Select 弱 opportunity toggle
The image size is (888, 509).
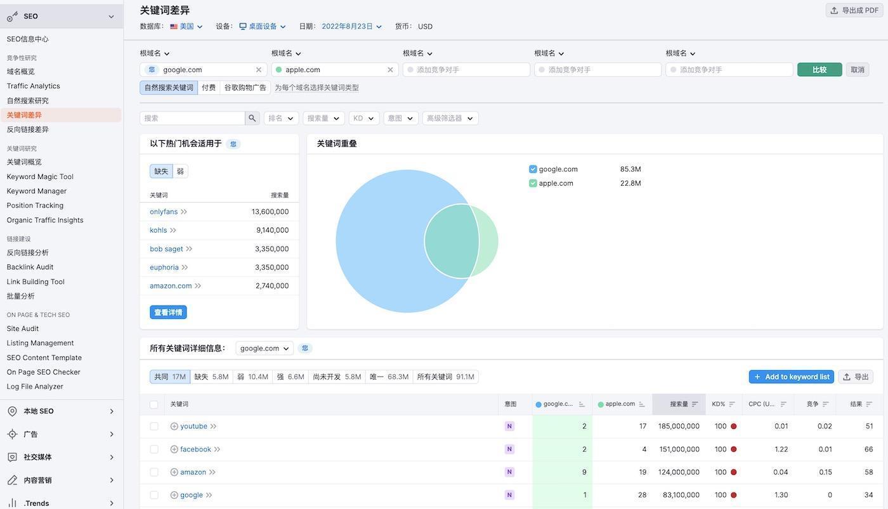click(180, 171)
